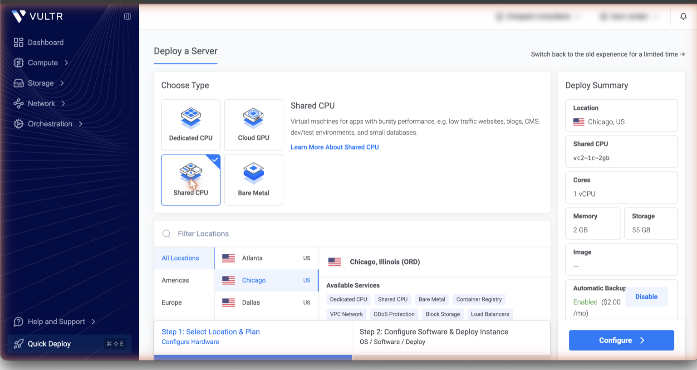Viewport: 697px width, 370px height.
Task: Click the Compute chip icon
Action: pyautogui.click(x=19, y=63)
